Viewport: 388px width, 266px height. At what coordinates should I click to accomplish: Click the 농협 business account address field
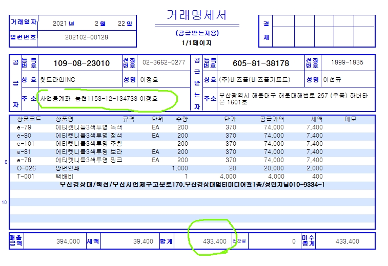pos(106,98)
